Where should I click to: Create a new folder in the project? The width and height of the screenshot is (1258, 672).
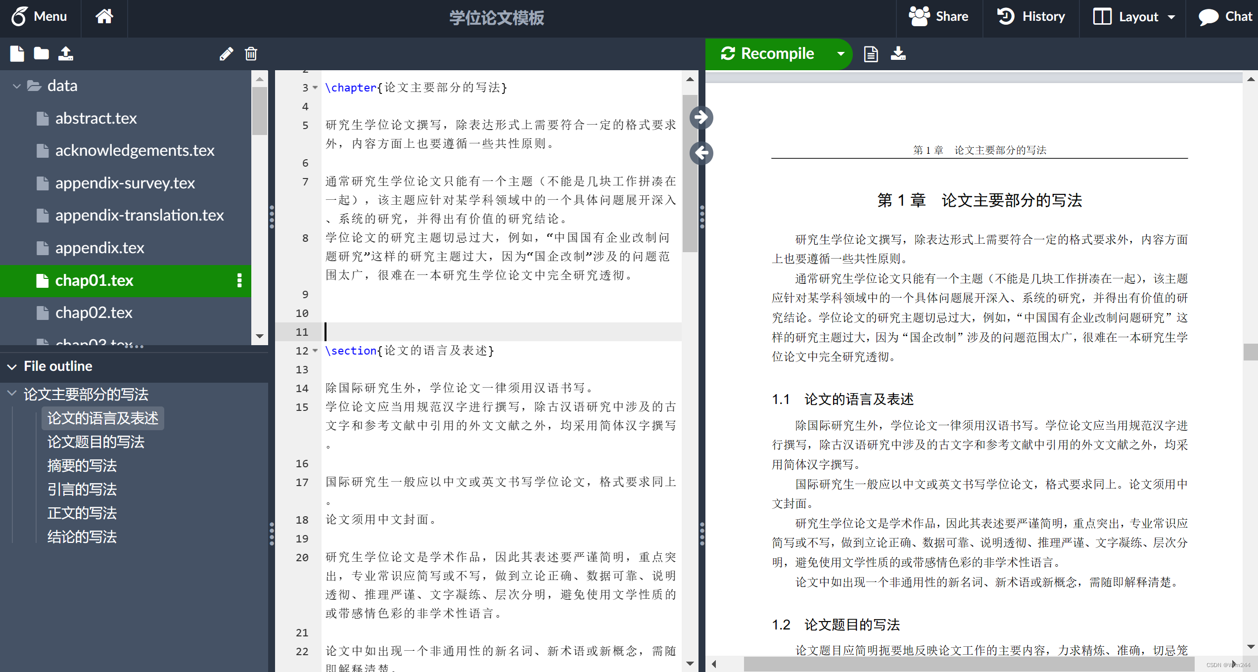pos(41,53)
